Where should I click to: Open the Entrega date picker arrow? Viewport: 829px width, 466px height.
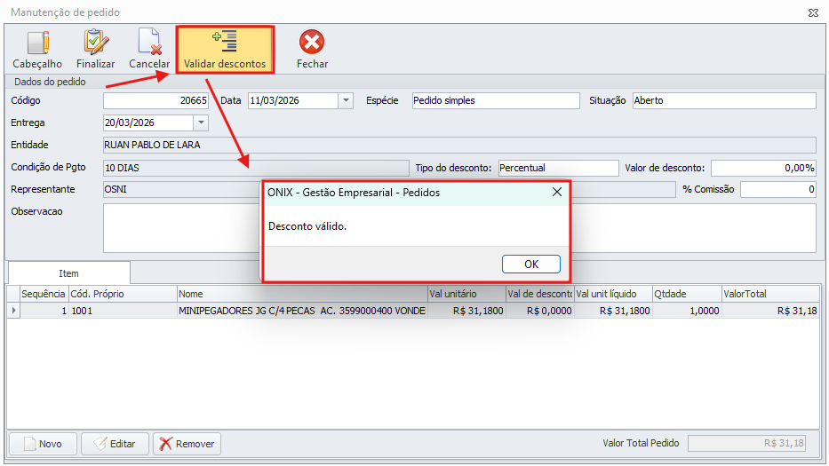[x=200, y=123]
